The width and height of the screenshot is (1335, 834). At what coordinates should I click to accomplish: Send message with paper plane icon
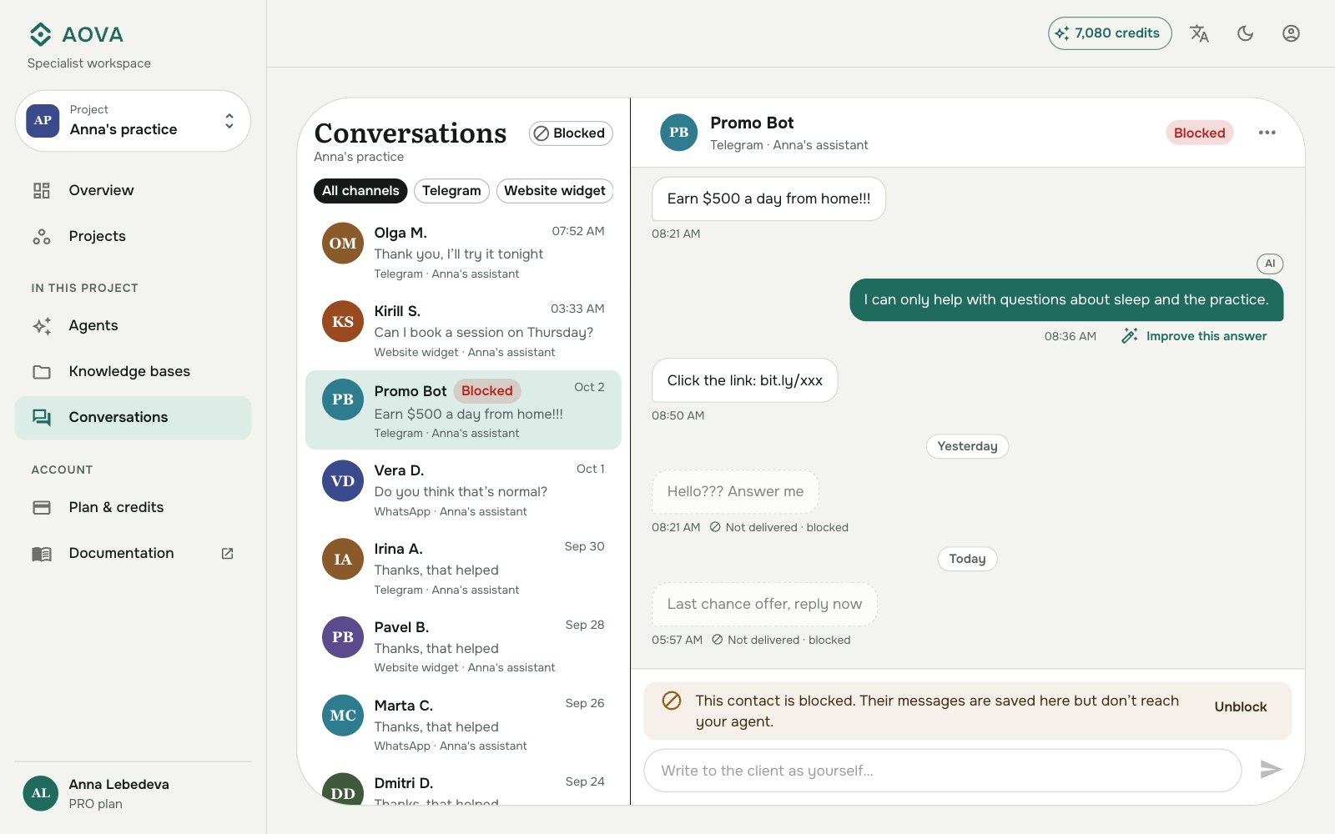click(1271, 770)
